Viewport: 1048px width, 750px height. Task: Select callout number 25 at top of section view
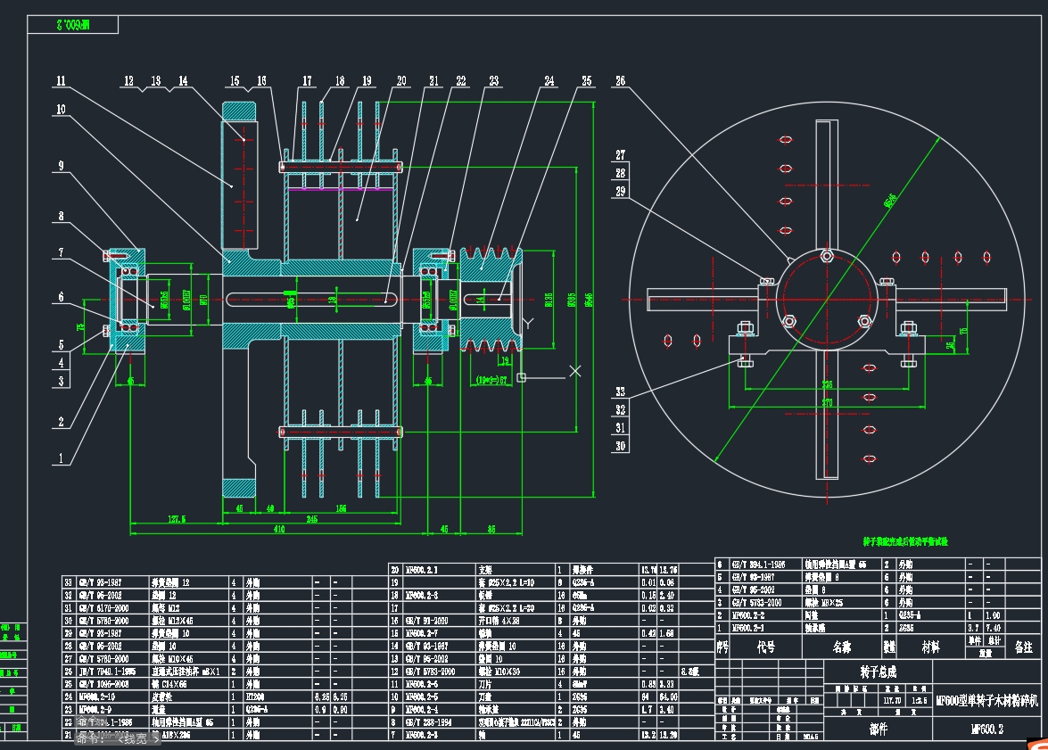(586, 81)
